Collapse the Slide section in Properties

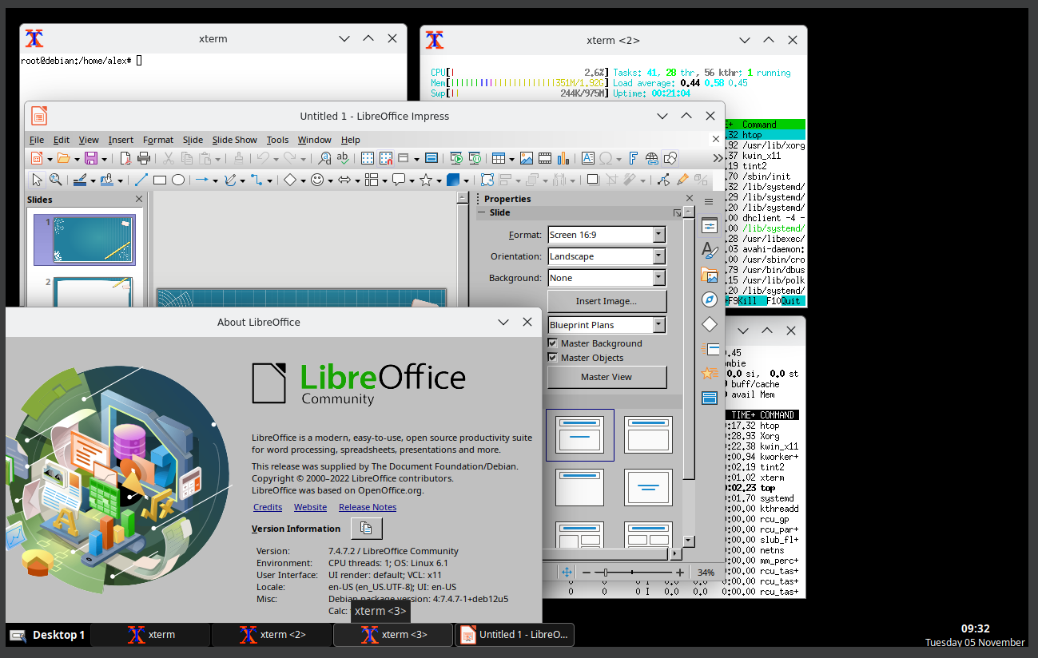click(x=482, y=213)
